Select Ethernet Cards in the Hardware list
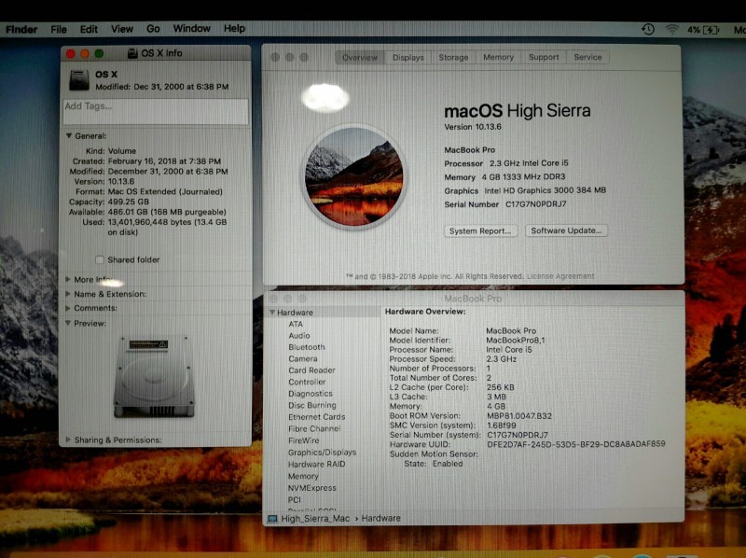This screenshot has width=746, height=558. [316, 416]
